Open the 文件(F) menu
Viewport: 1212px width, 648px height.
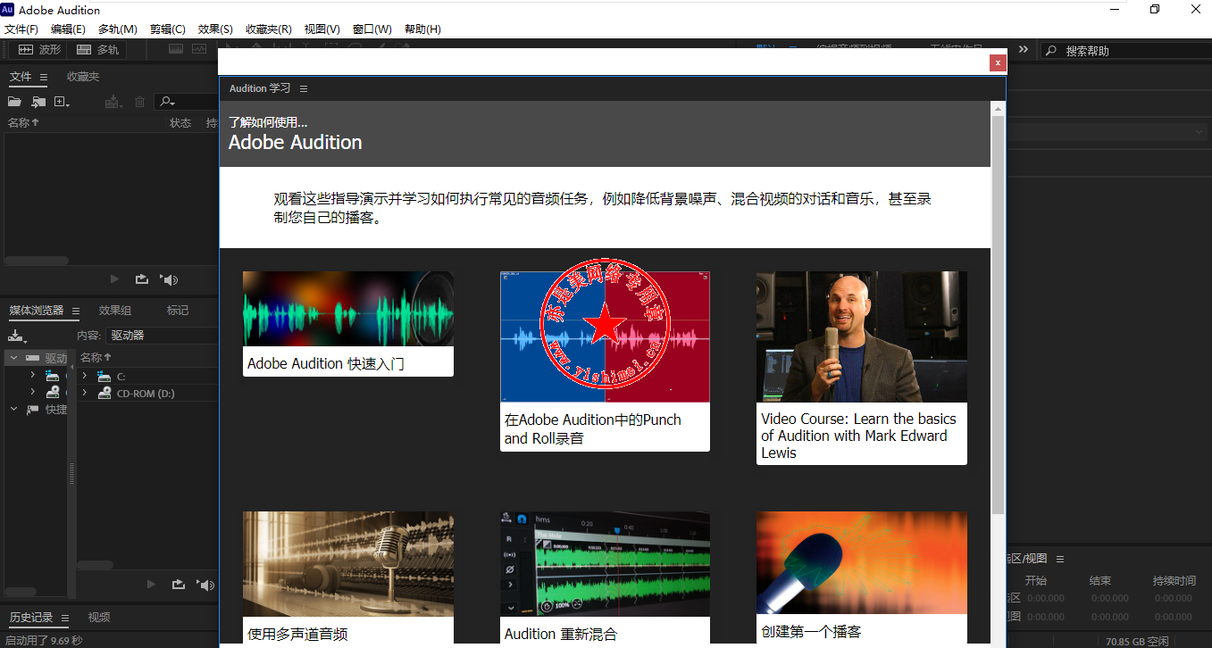pos(21,29)
